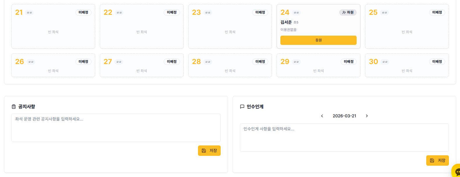Click the left chevron to view previous date
Screen dimensions: 460x177
point(322,116)
